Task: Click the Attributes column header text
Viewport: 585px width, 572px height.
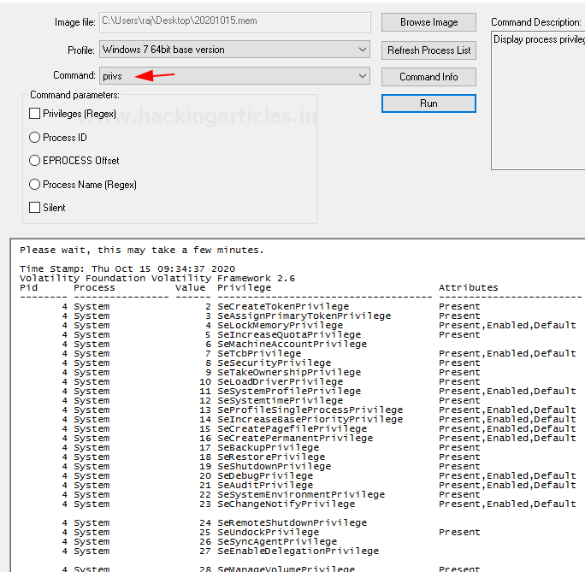Action: tap(468, 288)
